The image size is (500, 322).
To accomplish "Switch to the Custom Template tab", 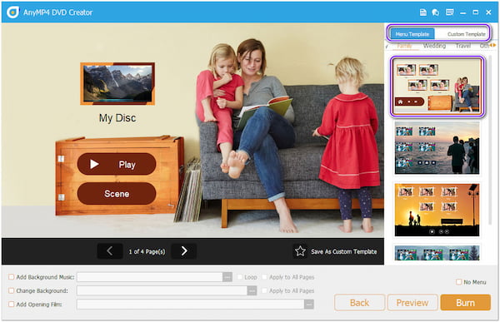I will [466, 34].
